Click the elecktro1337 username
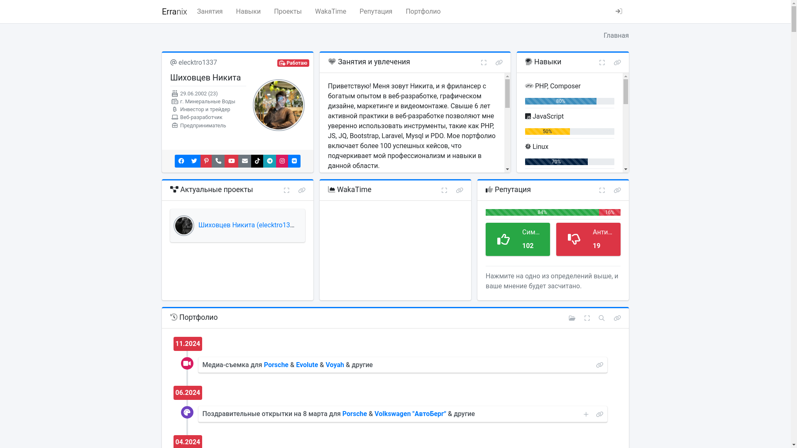The image size is (797, 448). (x=198, y=63)
